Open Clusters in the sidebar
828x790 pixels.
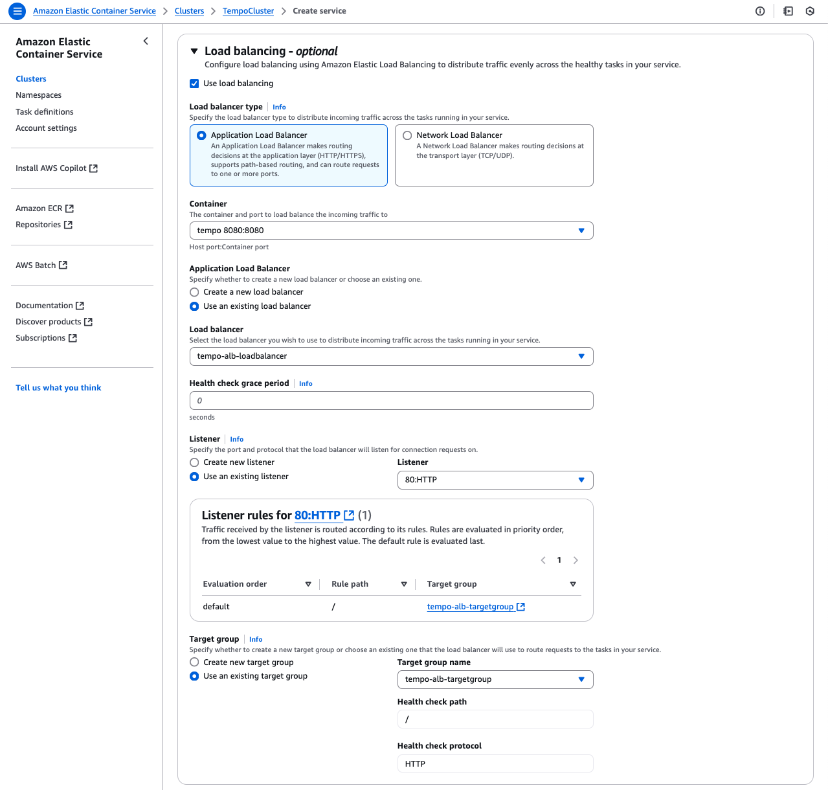[31, 79]
